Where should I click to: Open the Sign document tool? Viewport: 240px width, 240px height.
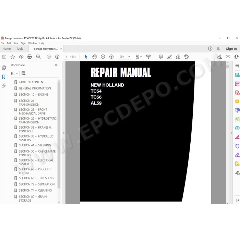[178, 57]
